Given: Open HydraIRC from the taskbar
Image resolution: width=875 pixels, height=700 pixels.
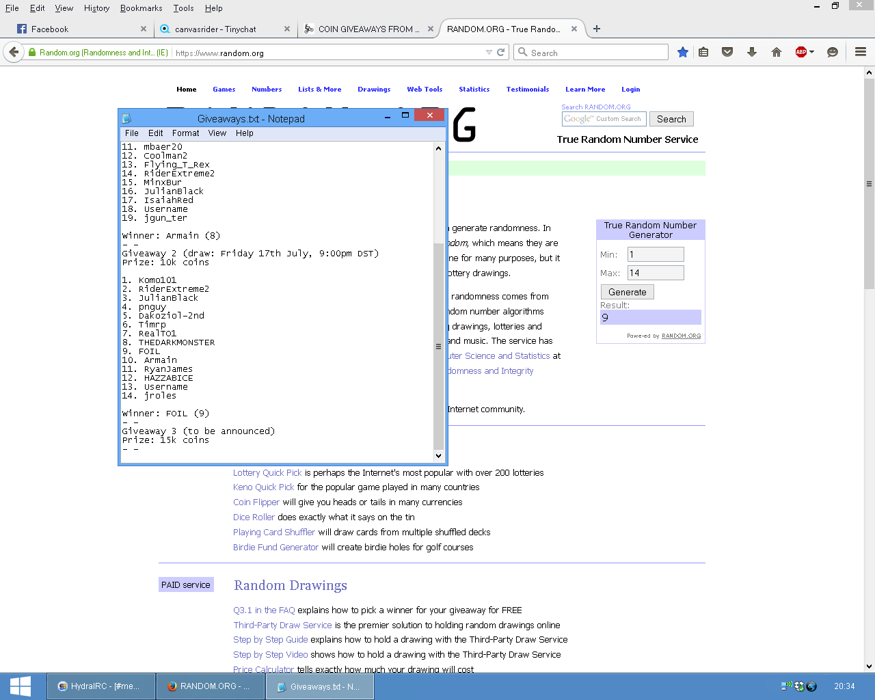Looking at the screenshot, I should click(x=101, y=686).
